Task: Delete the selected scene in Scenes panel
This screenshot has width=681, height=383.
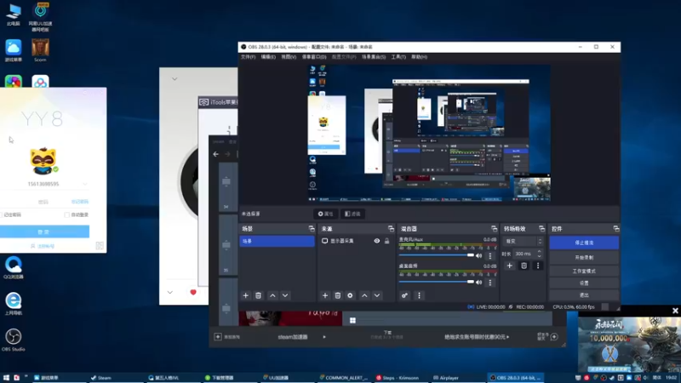Action: (x=258, y=295)
